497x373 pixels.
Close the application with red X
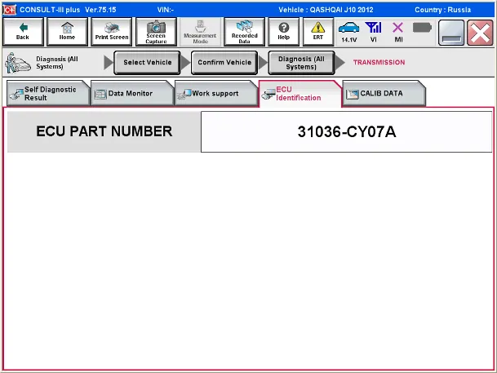click(480, 33)
